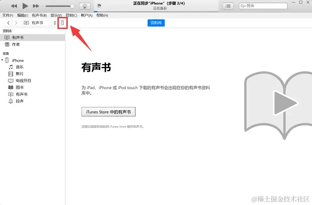Click the sync progress bar
Screen dimensions: 312x205
156,12
